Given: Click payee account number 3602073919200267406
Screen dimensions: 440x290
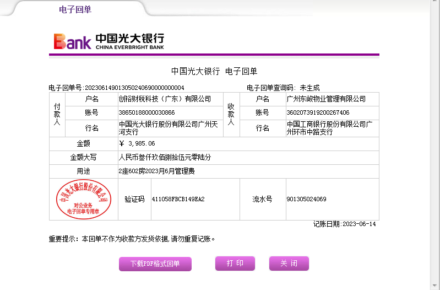Looking at the screenshot, I should click(x=318, y=112).
